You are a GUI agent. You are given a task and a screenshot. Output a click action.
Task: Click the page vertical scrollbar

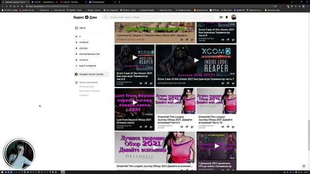[309, 135]
